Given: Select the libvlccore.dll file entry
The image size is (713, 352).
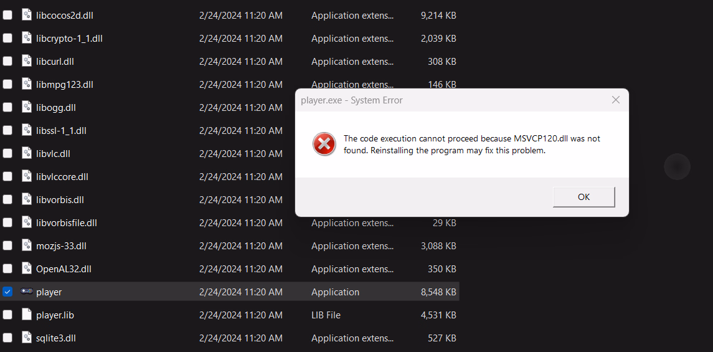Looking at the screenshot, I should tap(62, 176).
